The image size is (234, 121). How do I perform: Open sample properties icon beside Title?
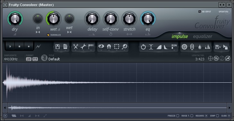[x=44, y=58]
